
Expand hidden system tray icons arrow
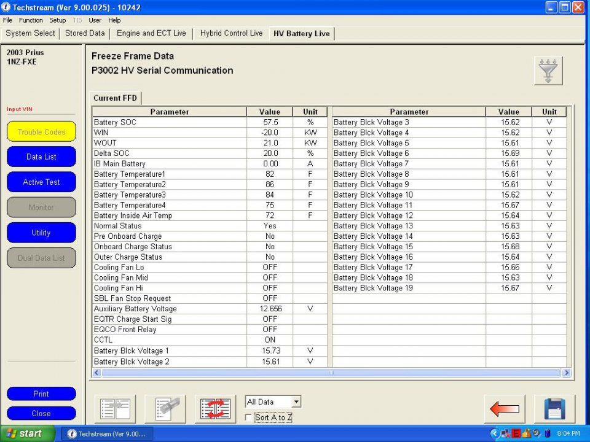[x=494, y=433]
